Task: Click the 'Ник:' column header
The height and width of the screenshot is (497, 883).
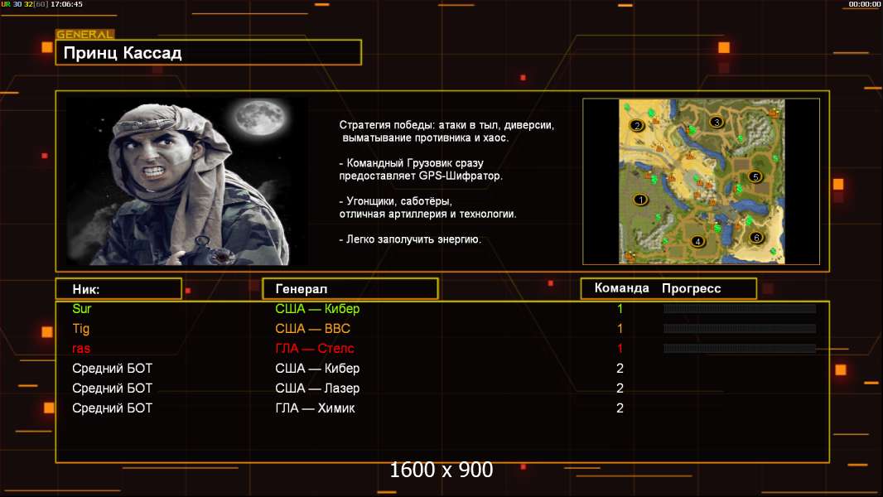Action: (118, 289)
